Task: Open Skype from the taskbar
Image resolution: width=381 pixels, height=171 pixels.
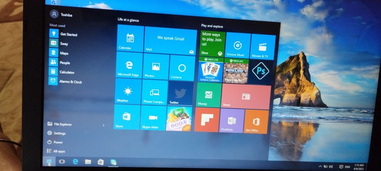Action: (x=114, y=162)
